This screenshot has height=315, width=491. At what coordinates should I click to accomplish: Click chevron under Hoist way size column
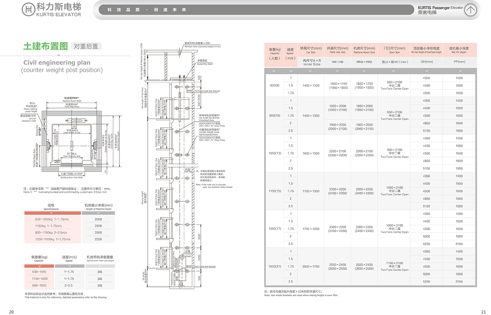tap(338, 71)
